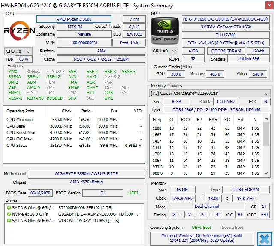Click the AM4 platform field
This screenshot has height=246, width=274.
pyautogui.click(x=101, y=51)
